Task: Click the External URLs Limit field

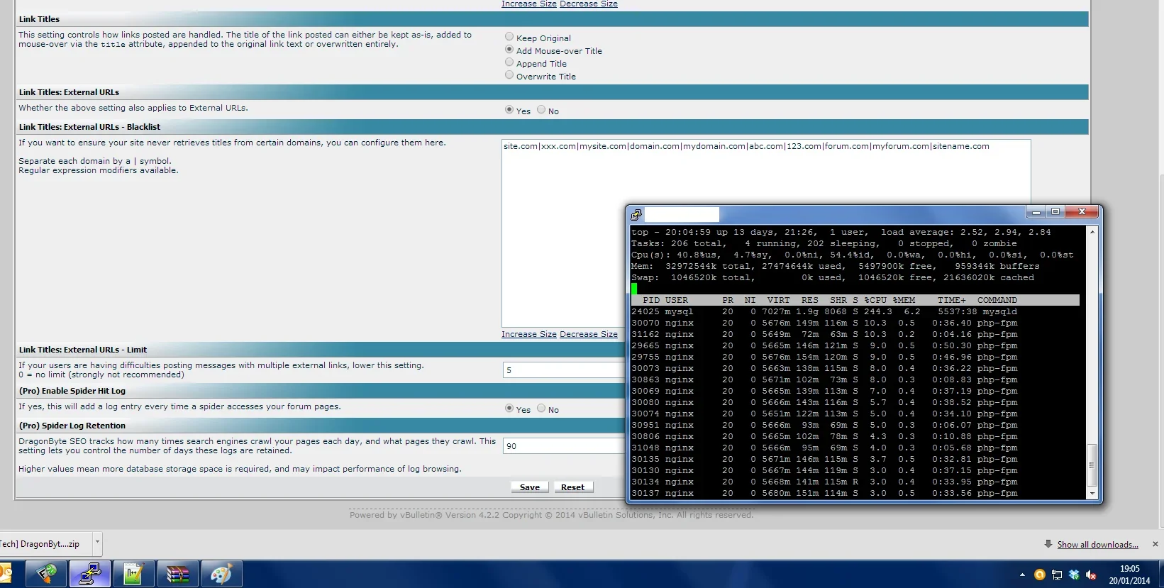Action: [x=564, y=370]
